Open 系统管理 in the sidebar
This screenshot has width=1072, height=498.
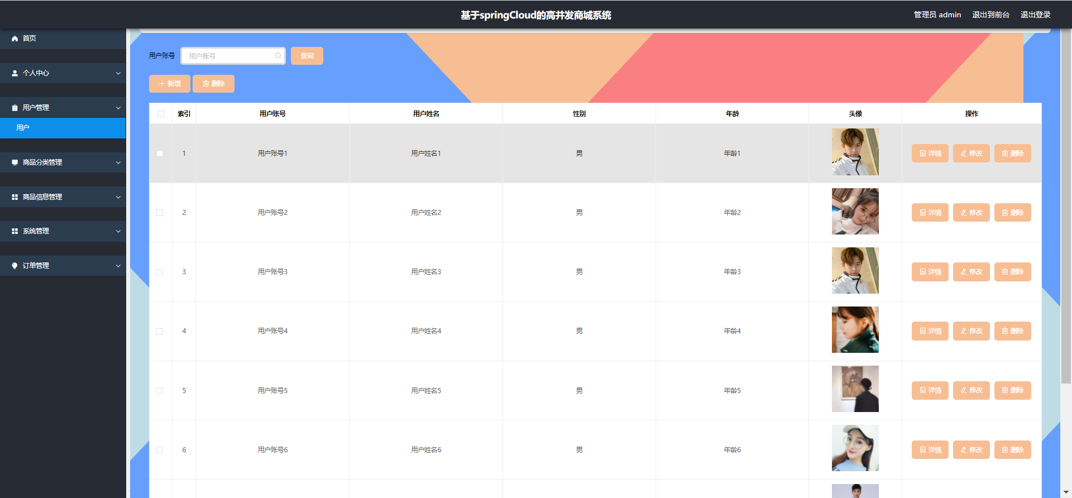pos(63,231)
